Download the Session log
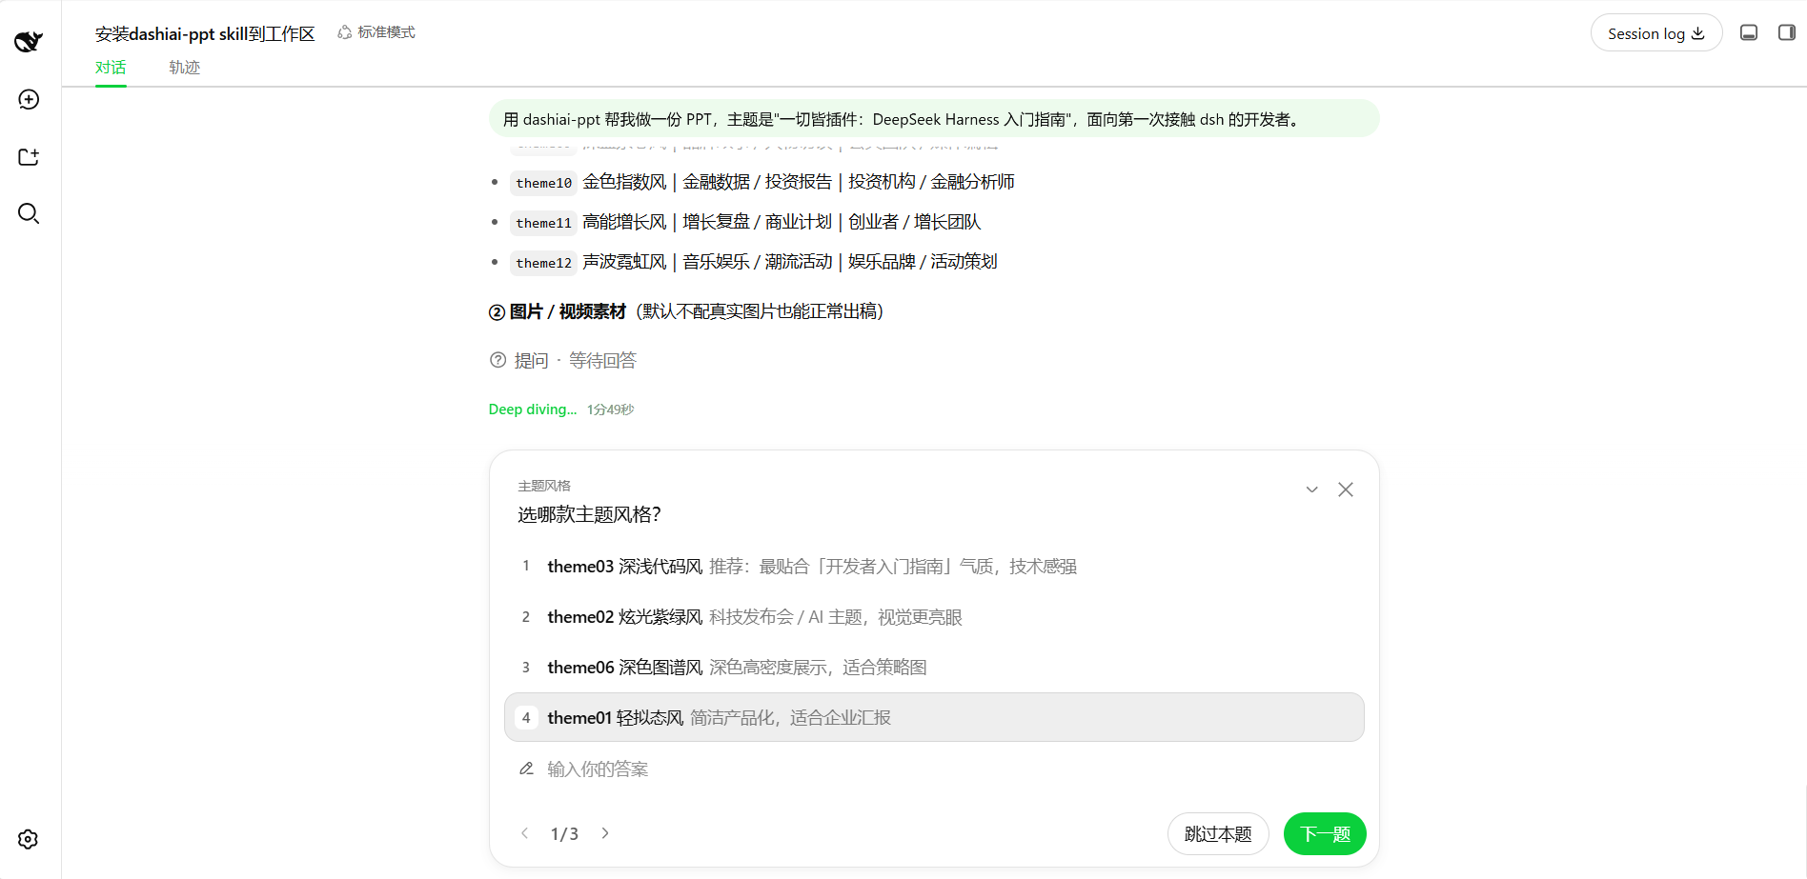This screenshot has height=879, width=1807. point(1655,33)
